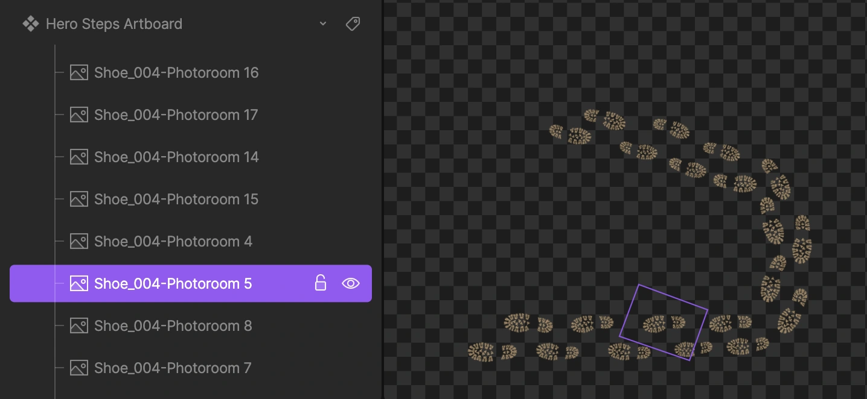Click the Hero Steps Artboard title
This screenshot has height=399, width=867.
(x=114, y=24)
